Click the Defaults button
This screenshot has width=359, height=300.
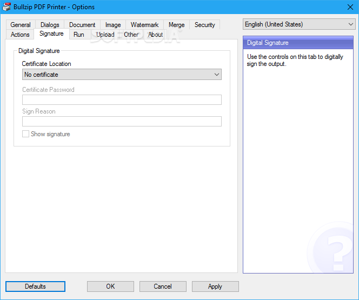click(x=35, y=286)
